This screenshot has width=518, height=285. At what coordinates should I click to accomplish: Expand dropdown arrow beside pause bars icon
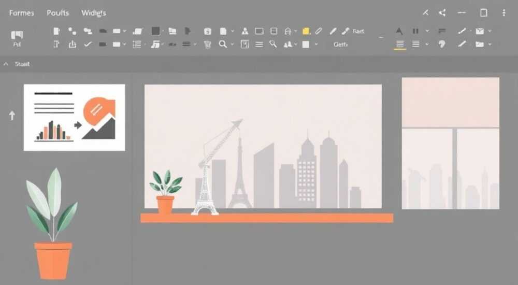[427, 31]
